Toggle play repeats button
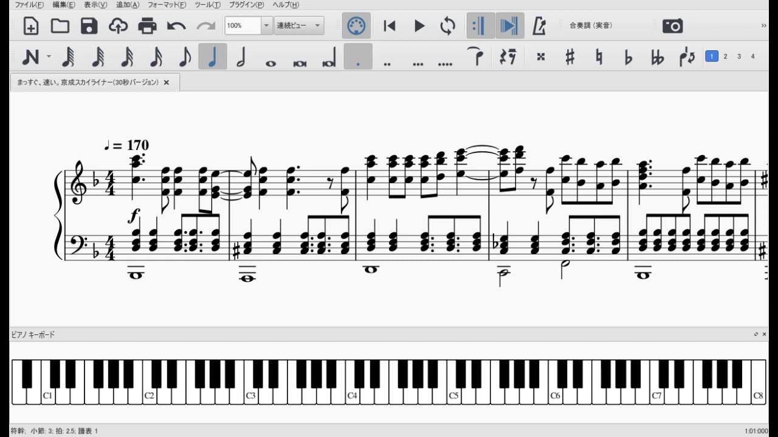Image resolution: width=778 pixels, height=437 pixels. (480, 26)
